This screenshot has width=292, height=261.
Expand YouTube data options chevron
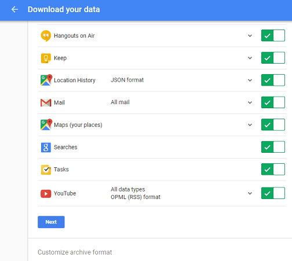click(x=250, y=193)
